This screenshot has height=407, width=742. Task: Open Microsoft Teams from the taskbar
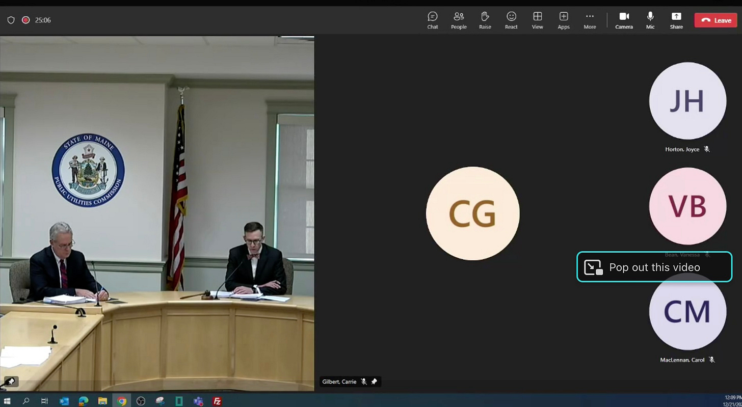click(x=198, y=401)
